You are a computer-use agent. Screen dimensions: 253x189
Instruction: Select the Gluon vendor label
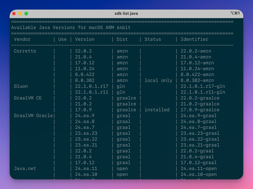point(21,86)
